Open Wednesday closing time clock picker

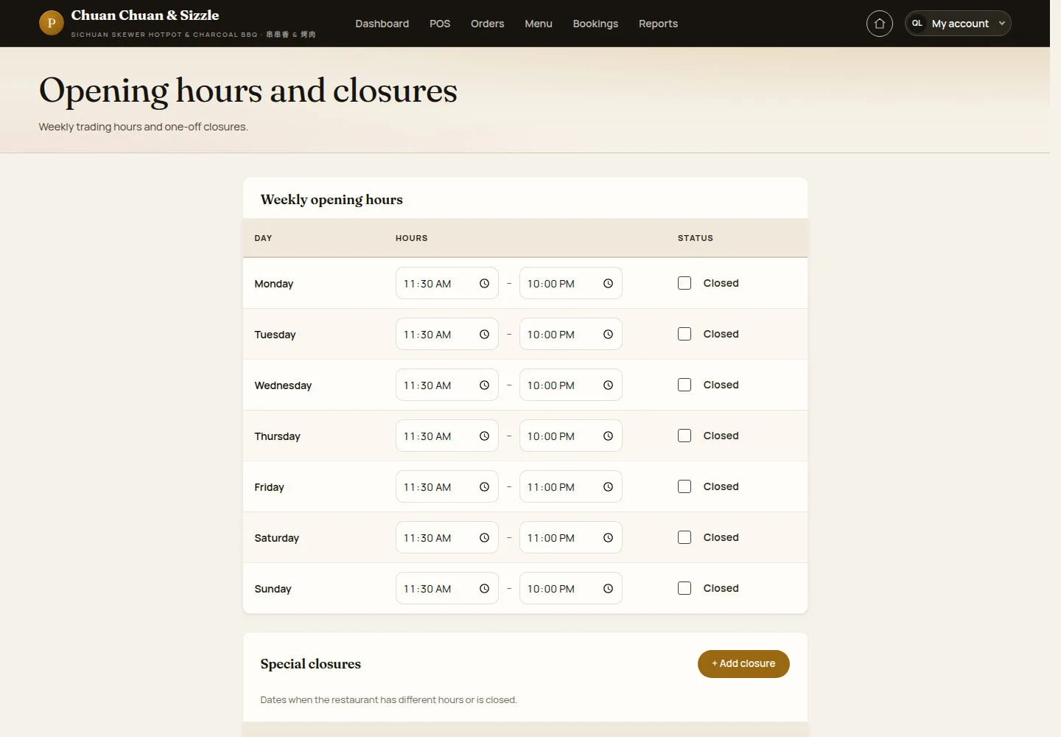coord(608,385)
